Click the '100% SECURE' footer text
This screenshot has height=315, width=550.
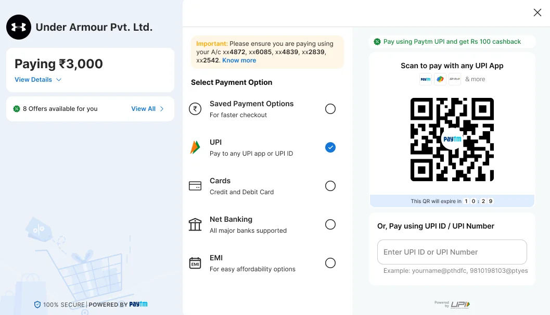64,305
